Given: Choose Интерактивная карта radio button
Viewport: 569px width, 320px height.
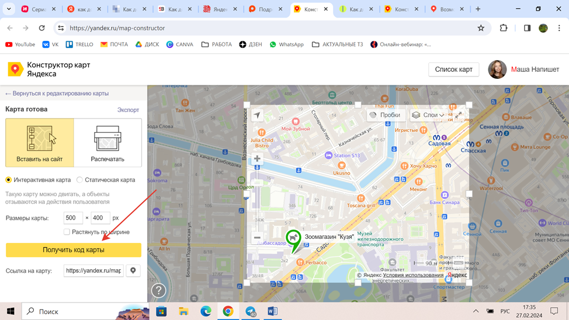Looking at the screenshot, I should point(8,180).
